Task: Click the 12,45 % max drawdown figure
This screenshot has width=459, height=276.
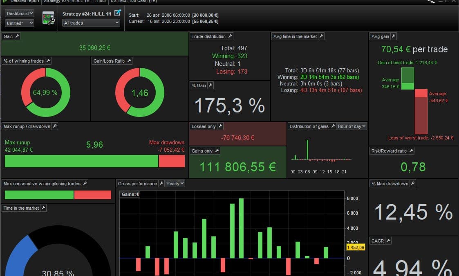Action: click(414, 212)
